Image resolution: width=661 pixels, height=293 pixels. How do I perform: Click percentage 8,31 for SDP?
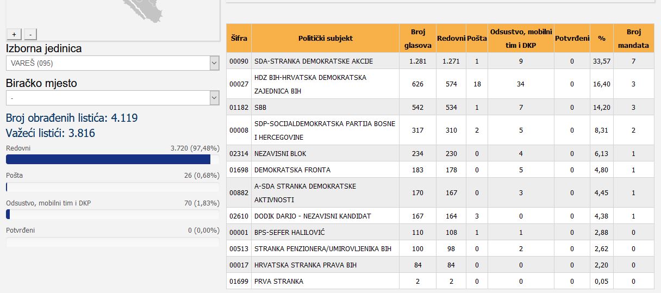[x=602, y=130]
